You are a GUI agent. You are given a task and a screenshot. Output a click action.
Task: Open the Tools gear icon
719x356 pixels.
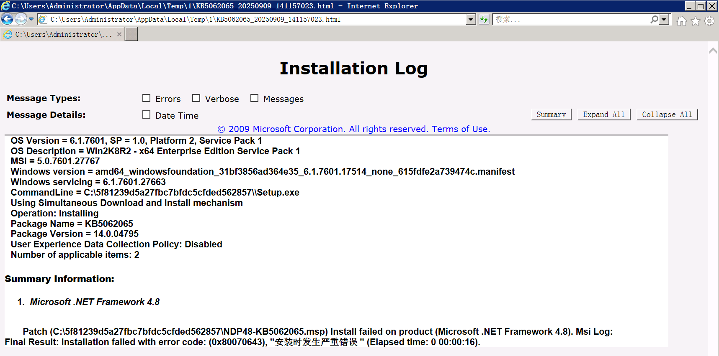pyautogui.click(x=709, y=21)
